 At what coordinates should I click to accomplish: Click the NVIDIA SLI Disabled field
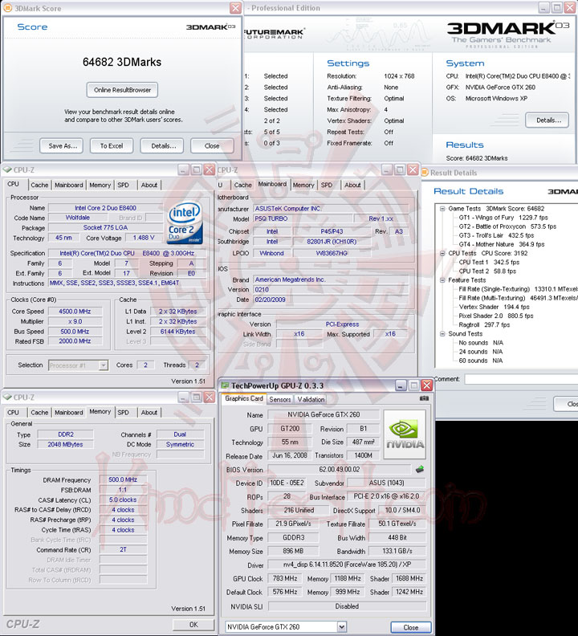[x=347, y=606]
